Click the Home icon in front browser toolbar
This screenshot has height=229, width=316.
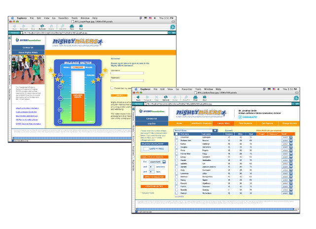(176, 98)
